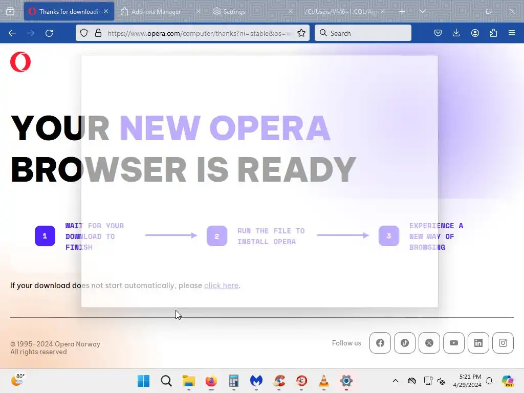Open Opera's X (Twitter) page
This screenshot has height=393, width=524.
(x=429, y=343)
